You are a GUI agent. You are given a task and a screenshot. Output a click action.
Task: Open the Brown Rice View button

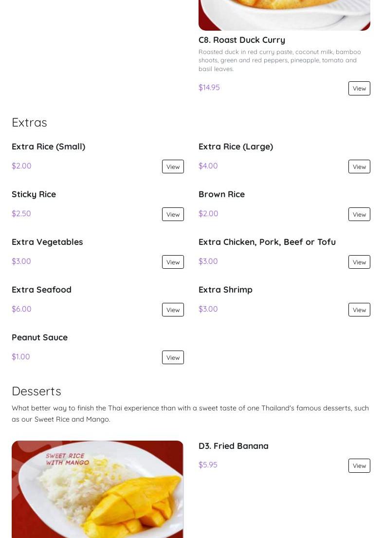[359, 214]
